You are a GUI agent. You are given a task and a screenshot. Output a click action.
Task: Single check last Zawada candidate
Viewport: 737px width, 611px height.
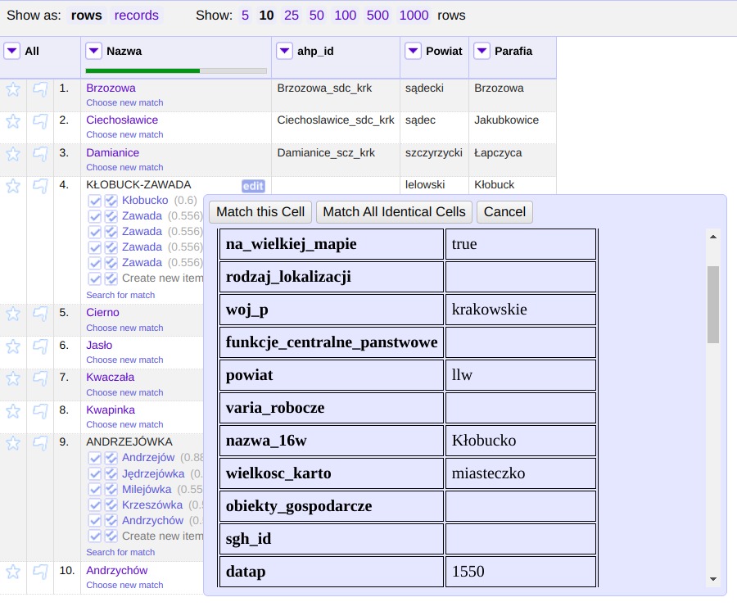[95, 263]
